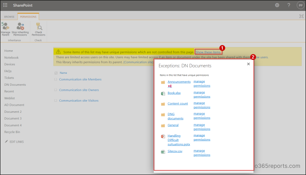
Task: Click manage permissions for General
Action: (x=202, y=127)
